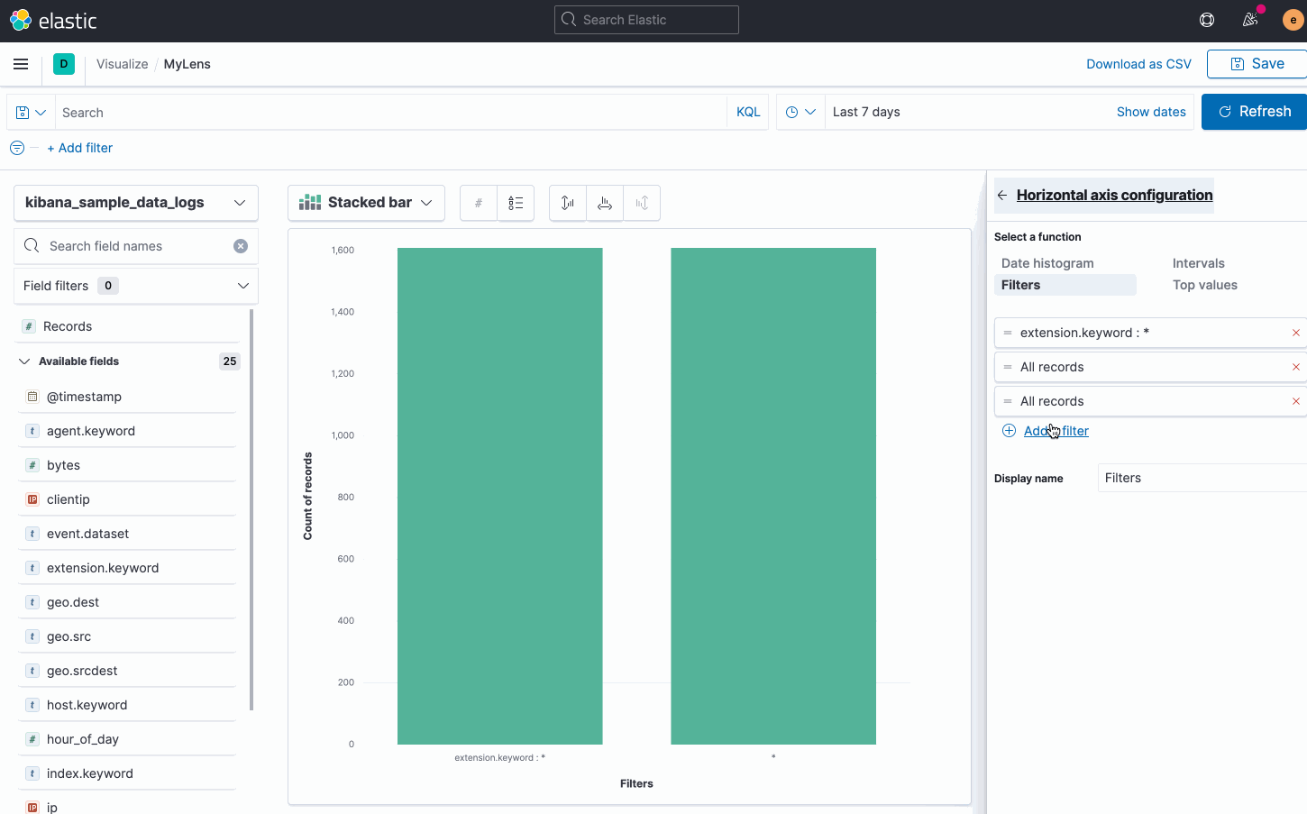Click the help life-ring icon

coord(1206,19)
